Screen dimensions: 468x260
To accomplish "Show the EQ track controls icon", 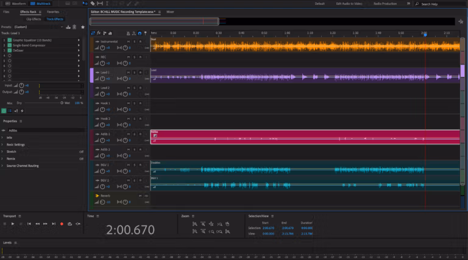I will point(110,33).
